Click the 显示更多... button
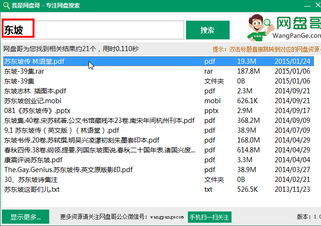 26,217
